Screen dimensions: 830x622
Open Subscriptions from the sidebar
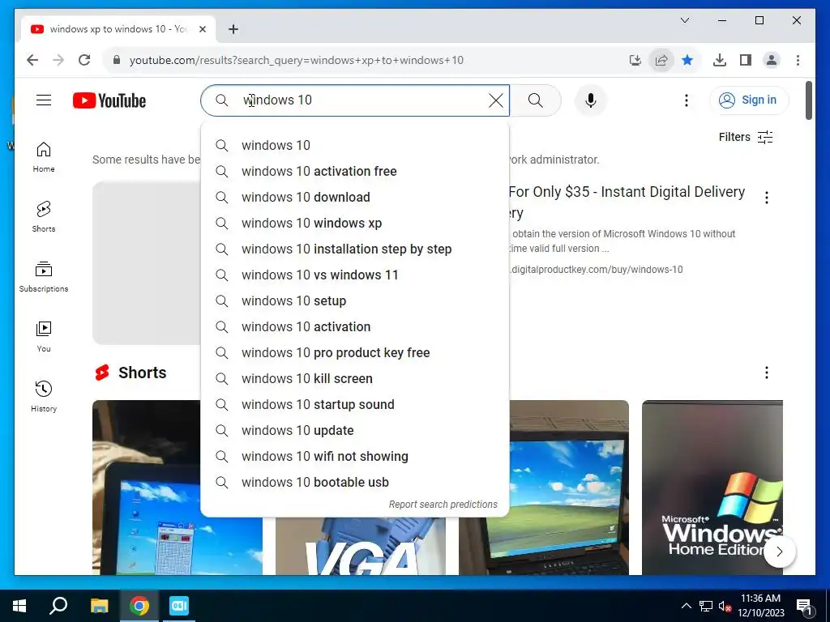(x=44, y=277)
